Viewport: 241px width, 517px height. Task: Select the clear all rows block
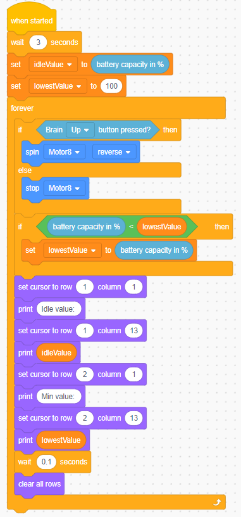click(39, 484)
